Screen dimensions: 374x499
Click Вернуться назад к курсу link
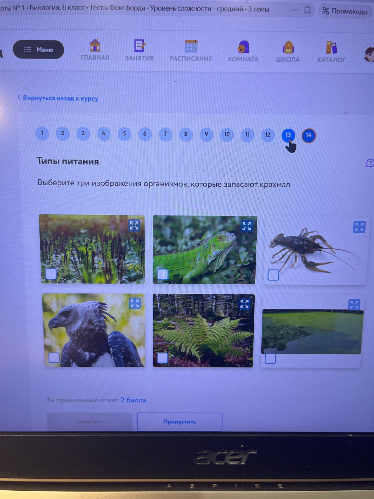click(58, 98)
